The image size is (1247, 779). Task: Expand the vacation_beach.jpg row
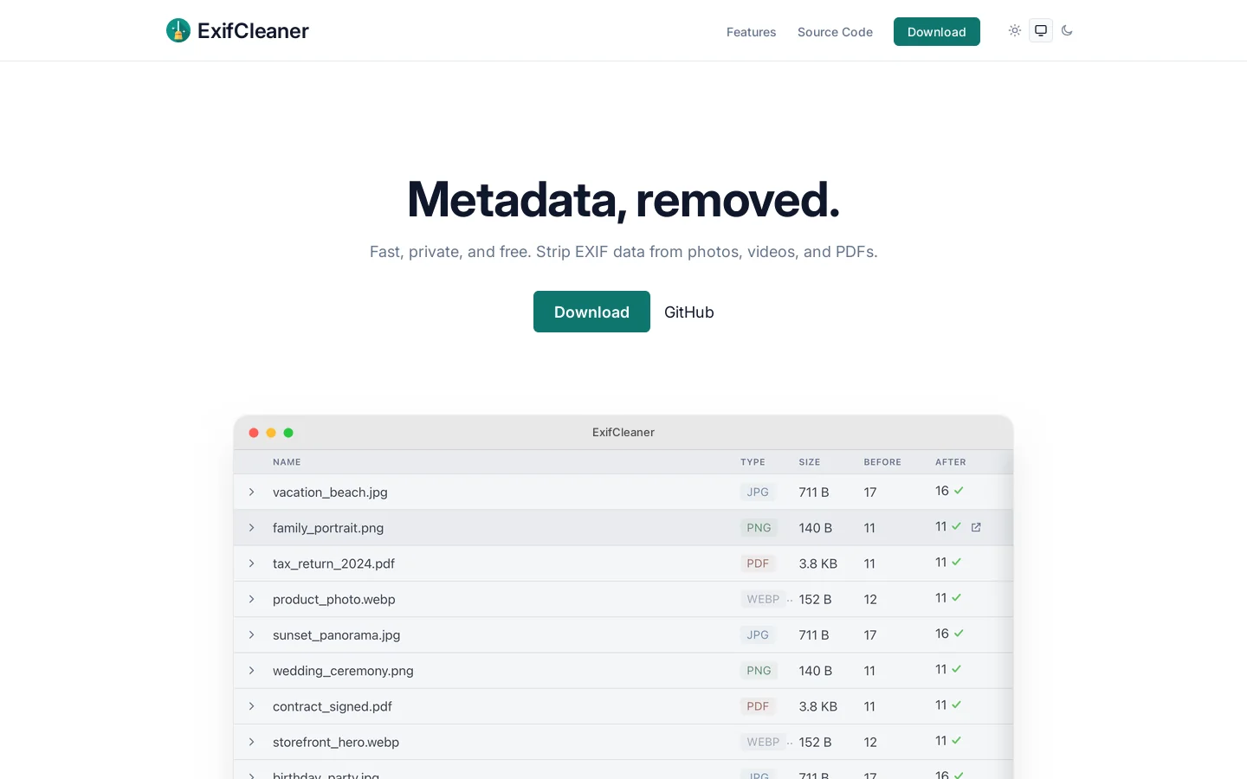[252, 492]
